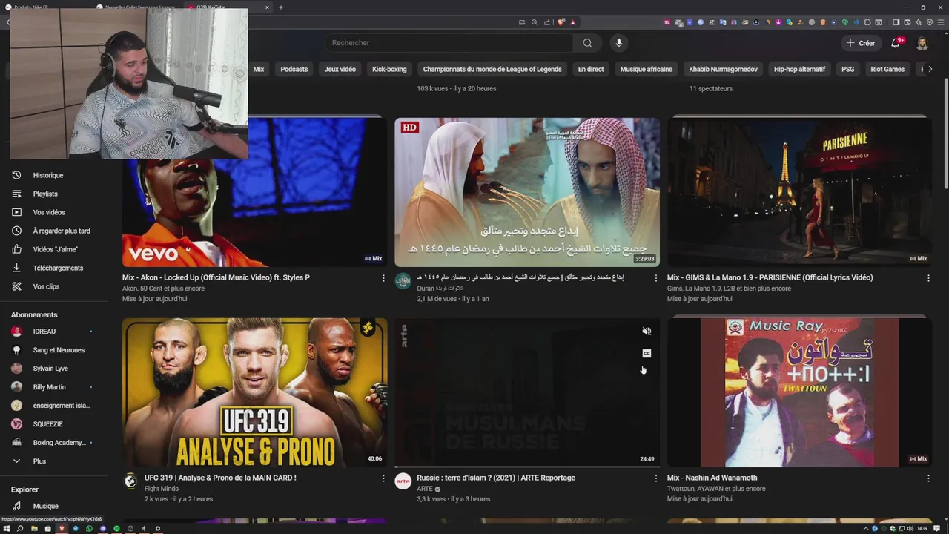Screen dimensions: 949x534
Task: Open the Windows Start menu
Action: click(x=6, y=529)
